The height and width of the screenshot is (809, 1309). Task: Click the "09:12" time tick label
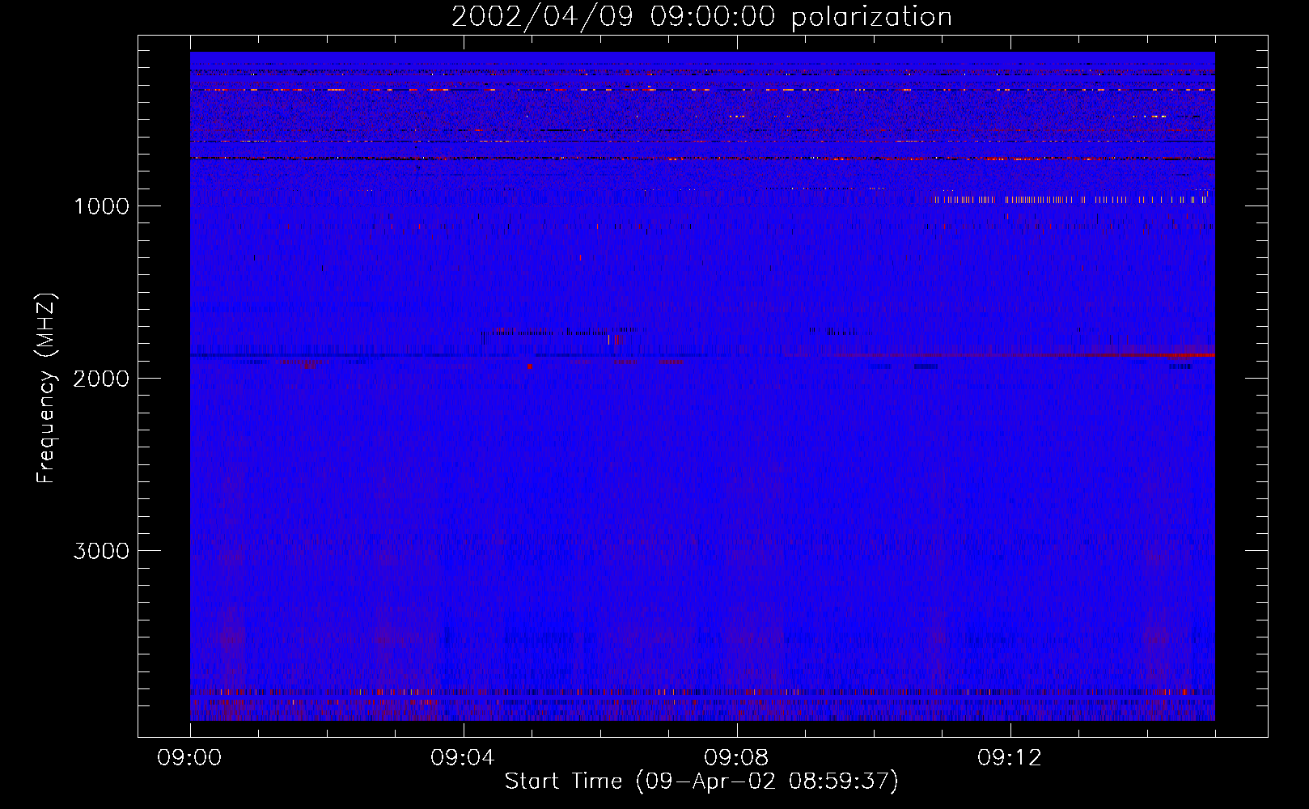tap(1010, 758)
